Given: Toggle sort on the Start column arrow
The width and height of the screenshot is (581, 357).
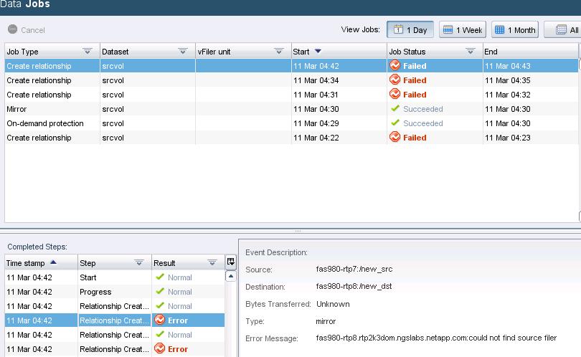Looking at the screenshot, I should point(318,51).
